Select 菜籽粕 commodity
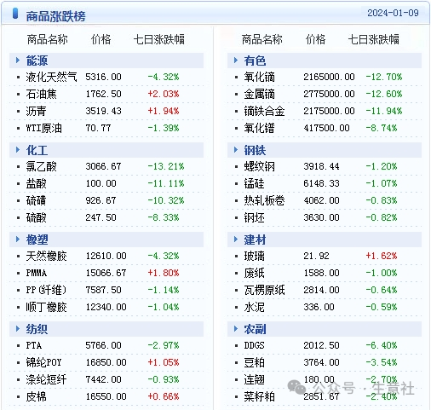This screenshot has height=410, width=431. coord(259,396)
